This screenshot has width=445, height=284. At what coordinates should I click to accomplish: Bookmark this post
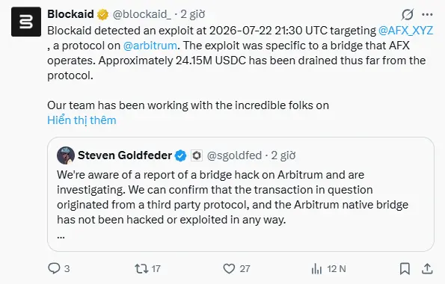click(405, 268)
